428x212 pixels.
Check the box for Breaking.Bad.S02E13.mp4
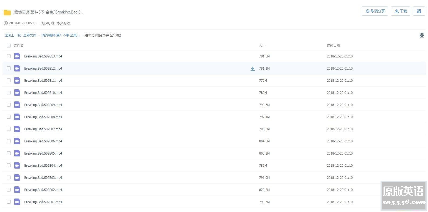point(9,56)
